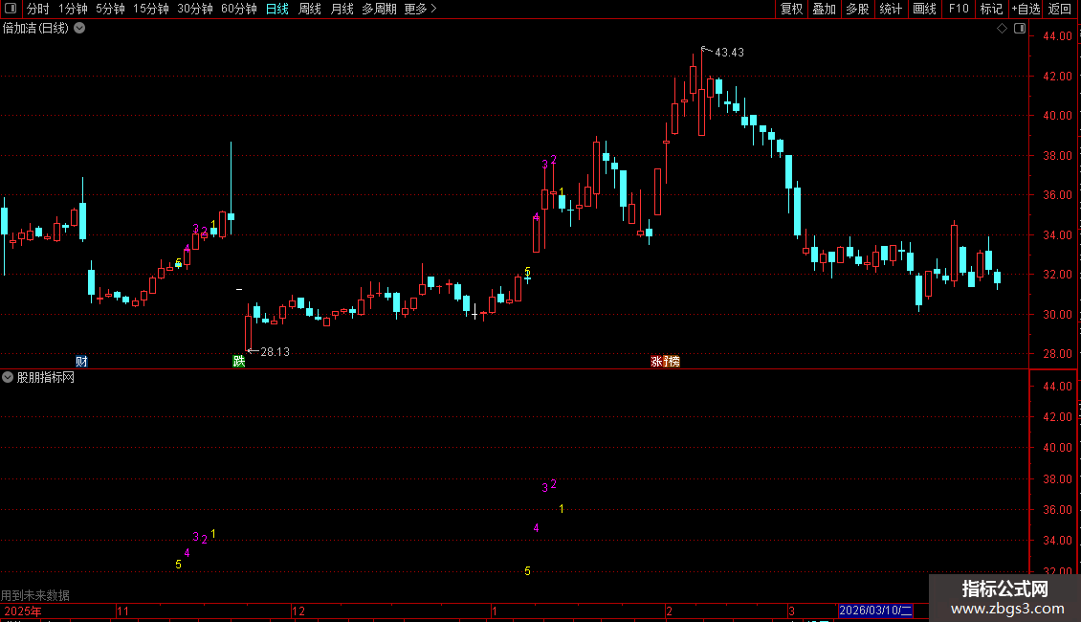The image size is (1081, 622).
Task: Click the 43.43 high price label
Action: [729, 53]
